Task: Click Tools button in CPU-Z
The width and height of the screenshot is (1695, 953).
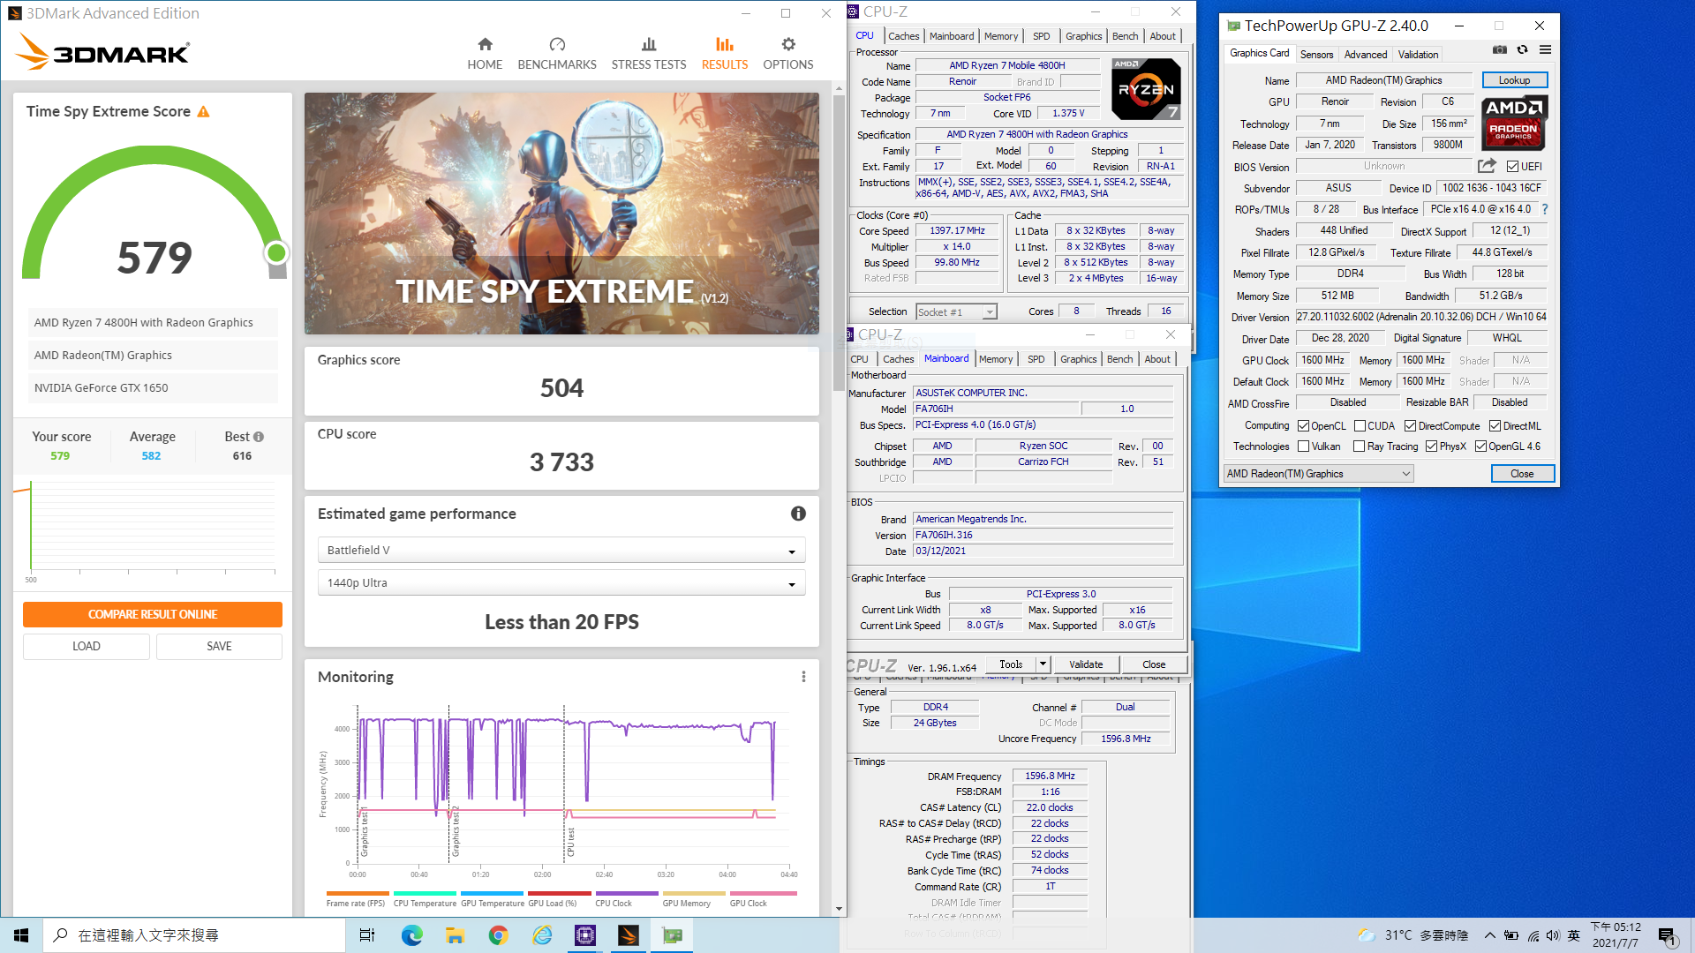Action: click(1011, 664)
